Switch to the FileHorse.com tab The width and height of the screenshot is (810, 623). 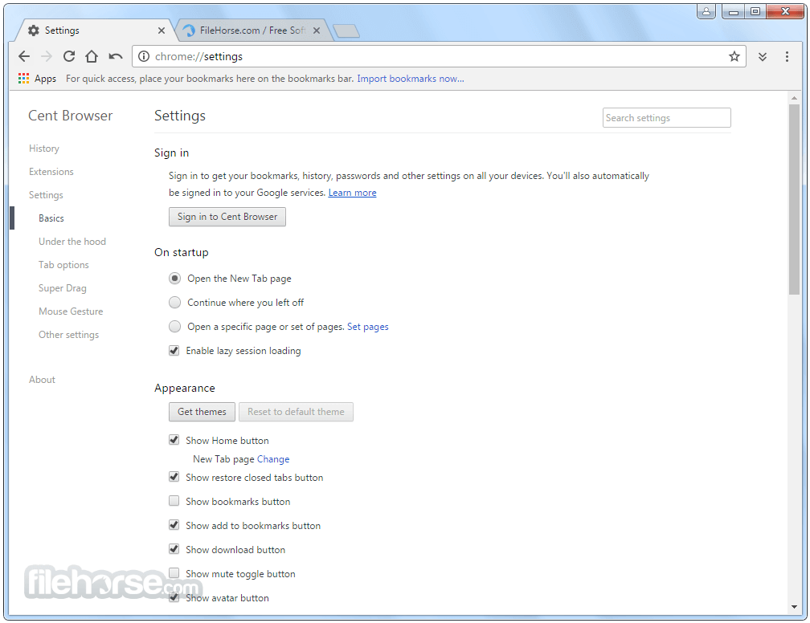[x=253, y=31]
